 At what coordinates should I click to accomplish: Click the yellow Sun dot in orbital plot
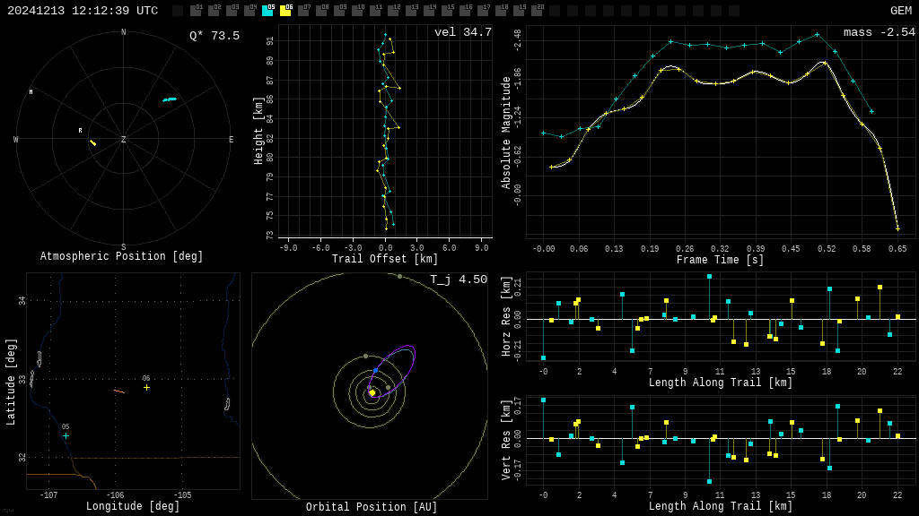372,392
